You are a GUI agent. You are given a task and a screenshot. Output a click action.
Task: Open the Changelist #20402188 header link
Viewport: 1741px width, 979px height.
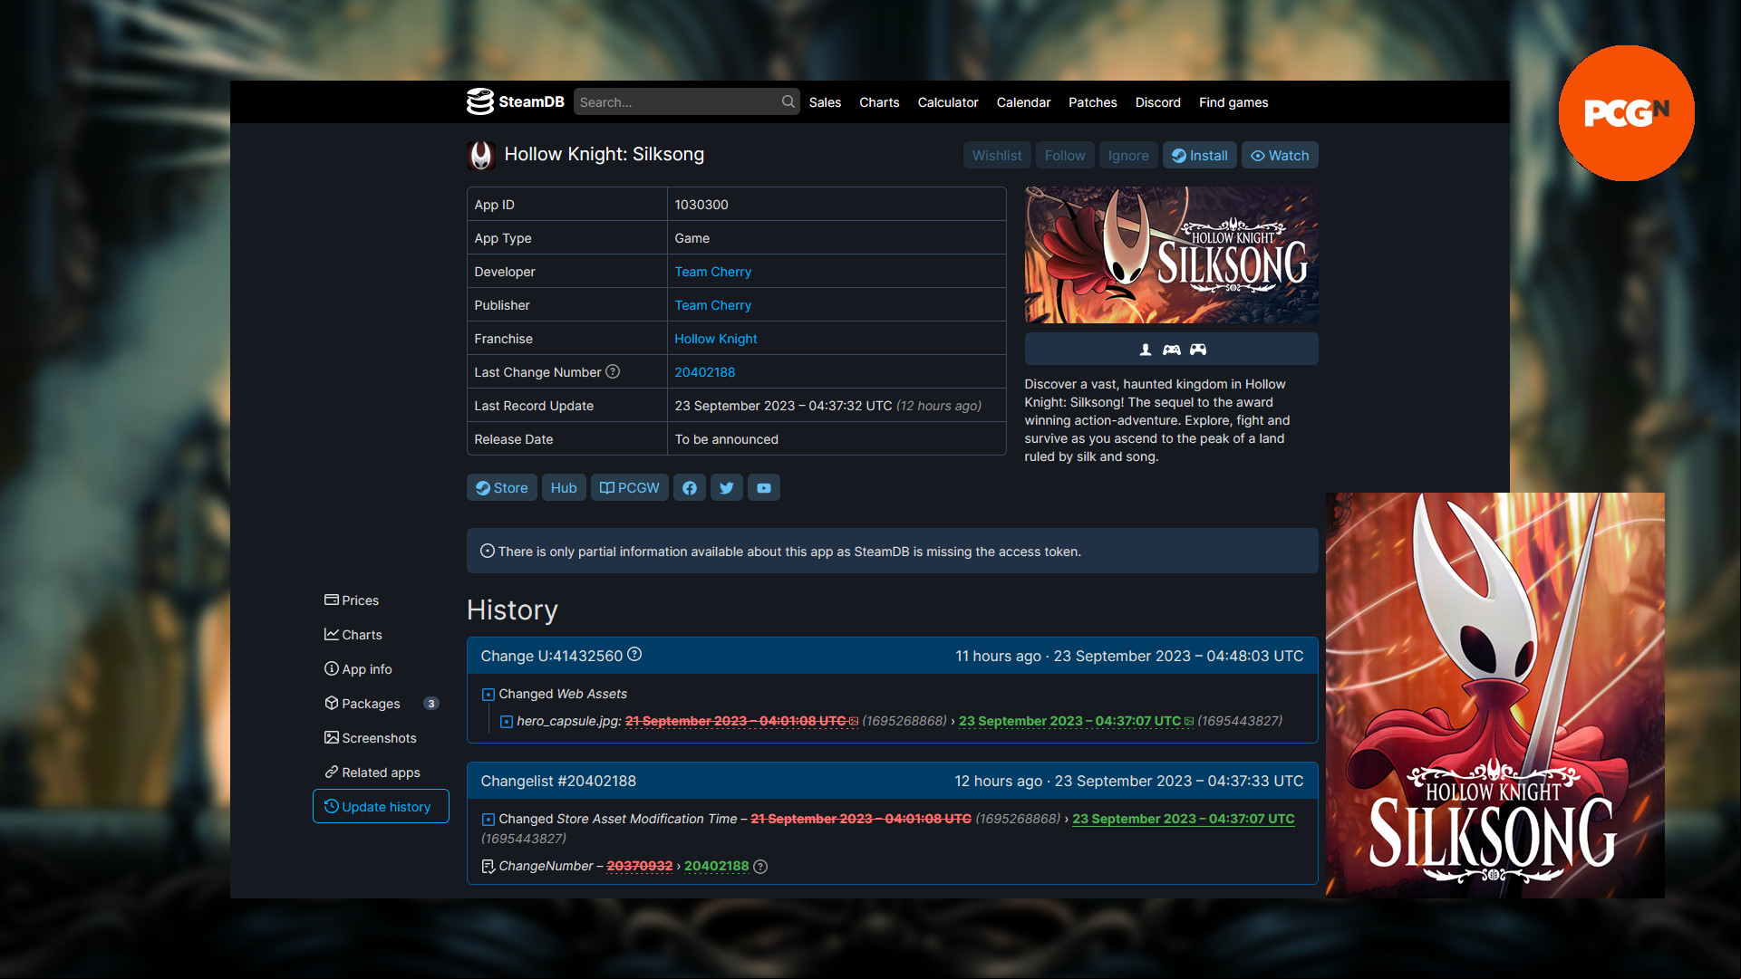tap(558, 781)
